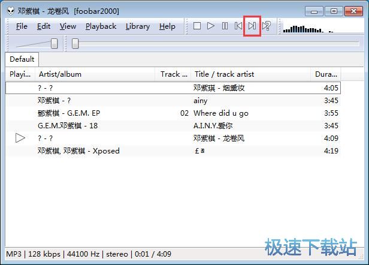Click the random playback button
Image resolution: width=369 pixels, height=265 pixels.
pyautogui.click(x=267, y=26)
